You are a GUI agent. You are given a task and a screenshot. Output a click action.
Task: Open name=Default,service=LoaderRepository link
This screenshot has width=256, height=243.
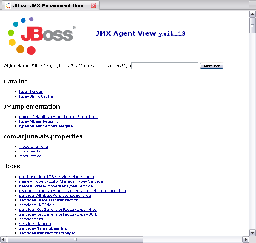(58, 117)
